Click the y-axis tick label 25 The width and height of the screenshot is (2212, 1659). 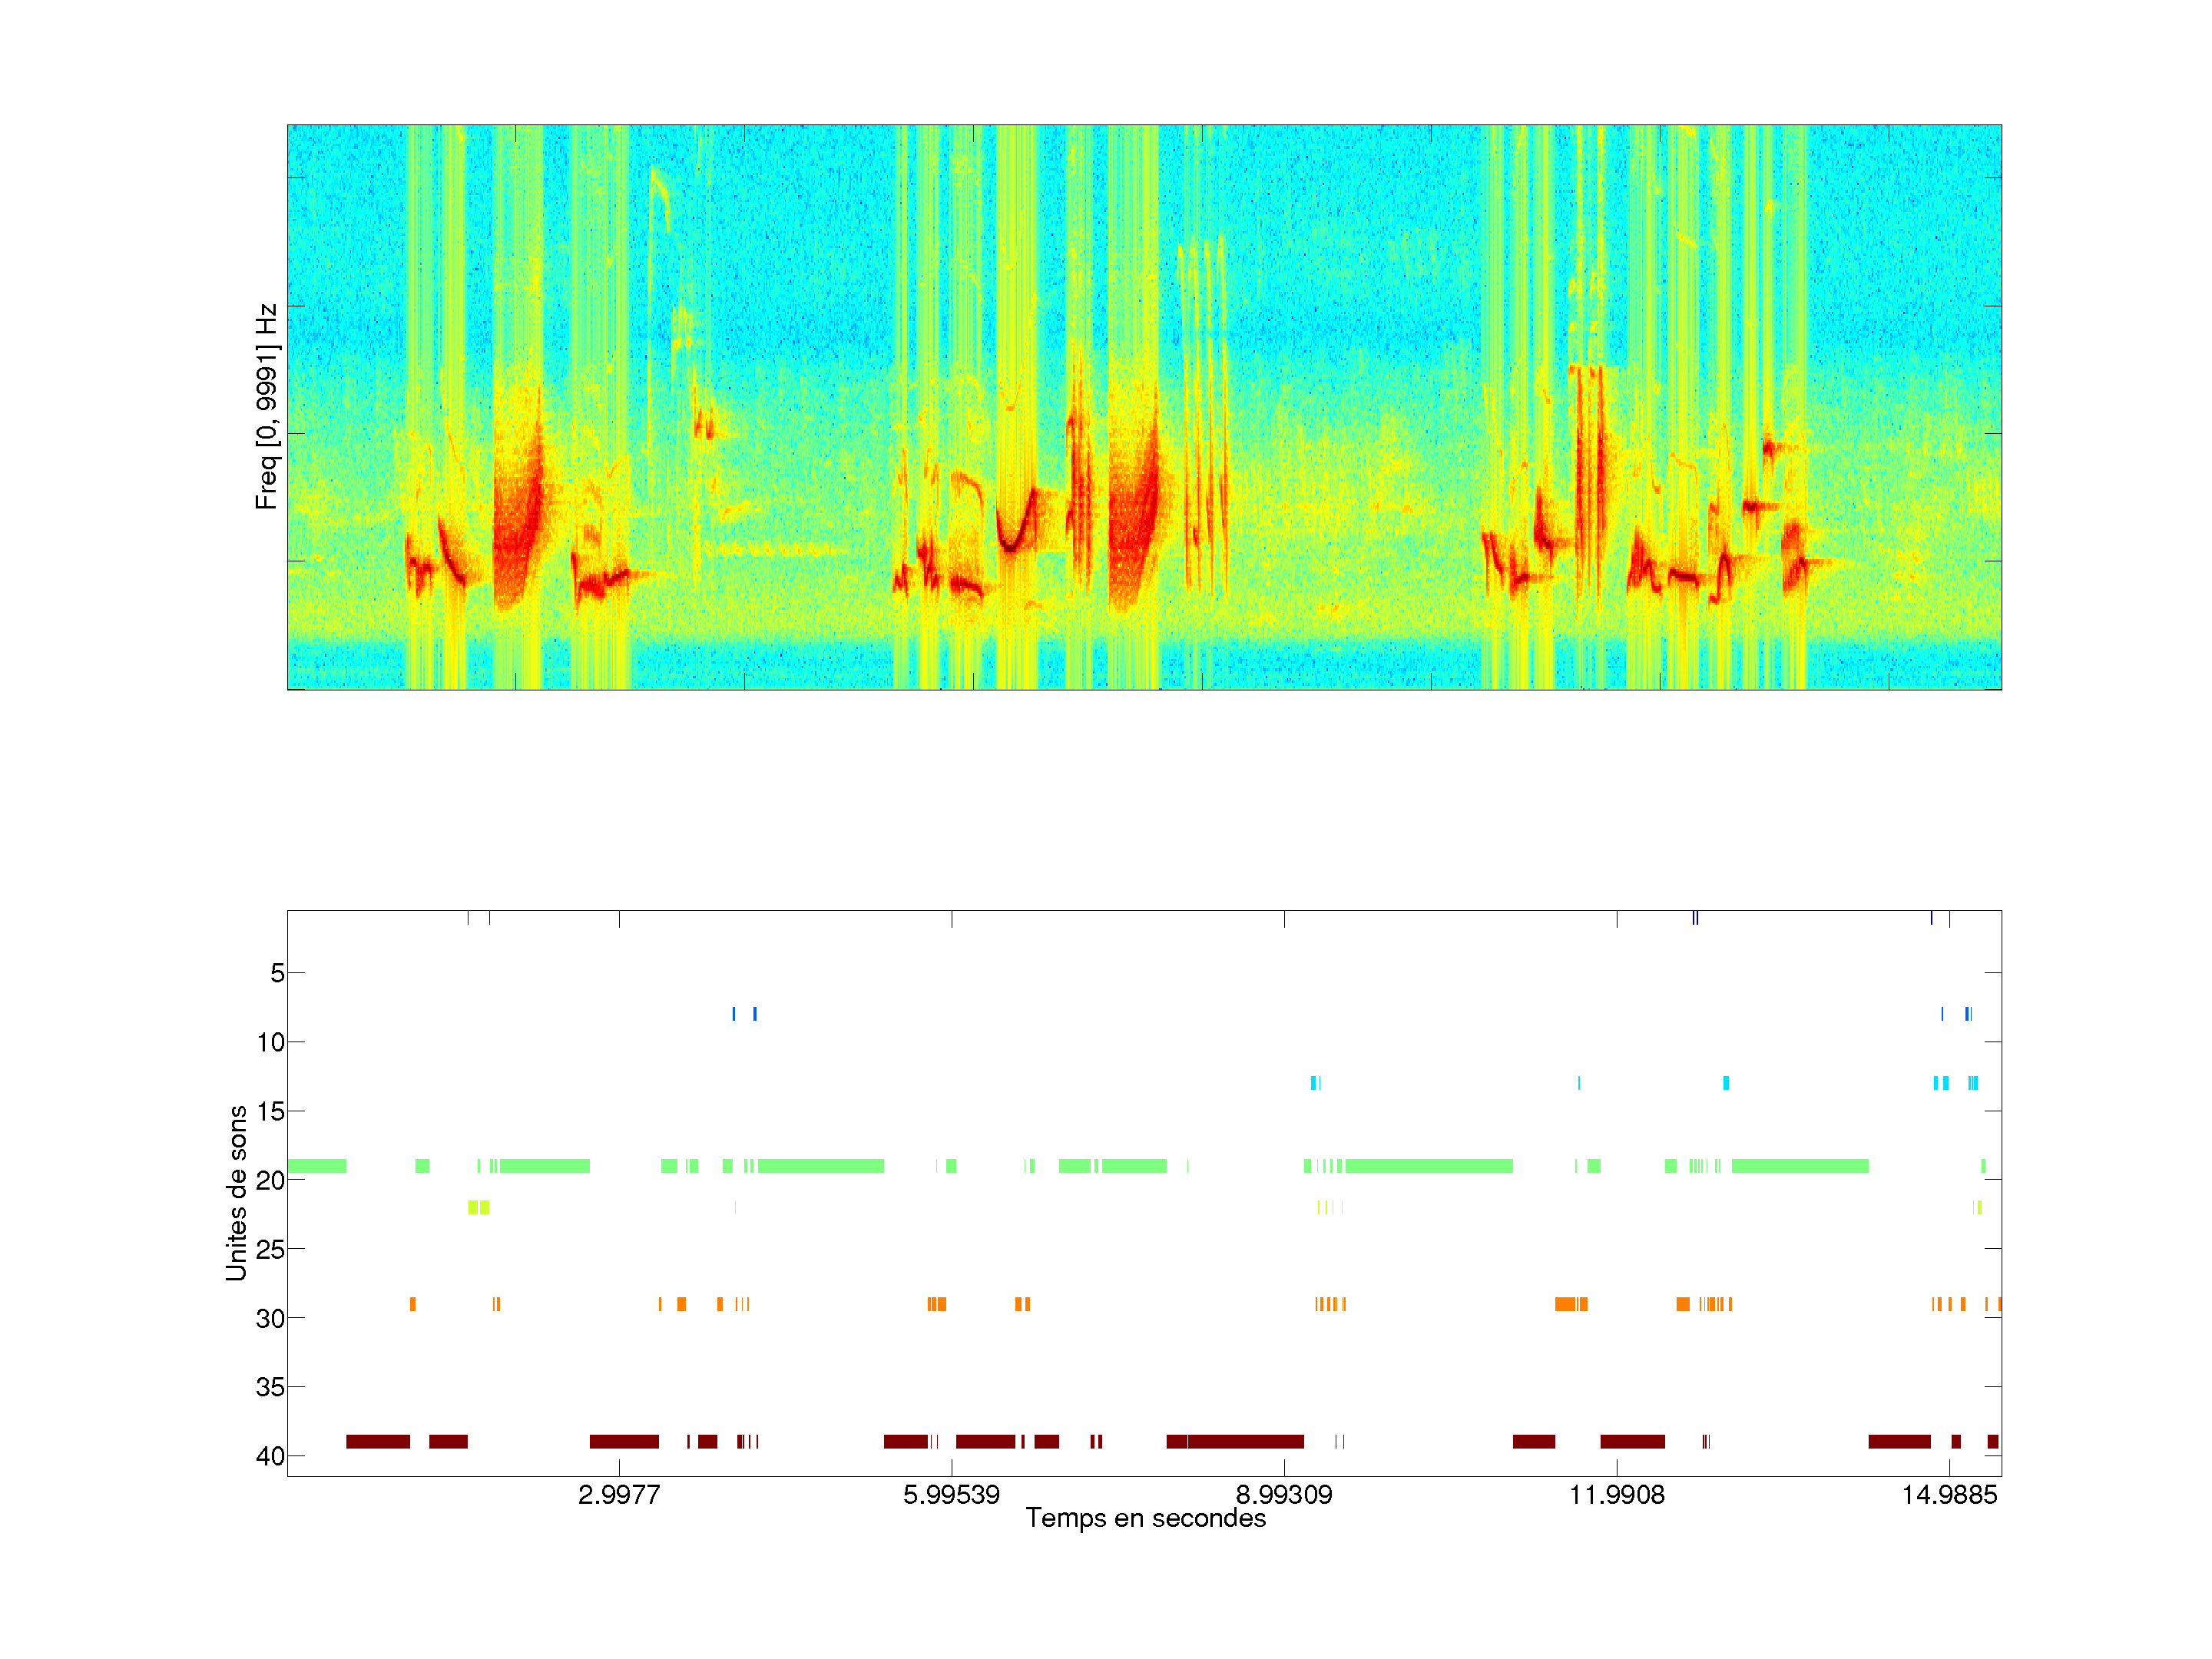click(271, 1249)
